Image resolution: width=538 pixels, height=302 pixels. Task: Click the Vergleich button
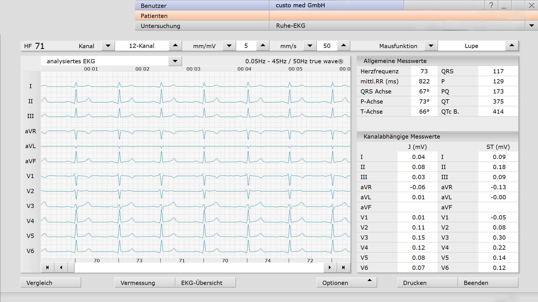pyautogui.click(x=50, y=282)
